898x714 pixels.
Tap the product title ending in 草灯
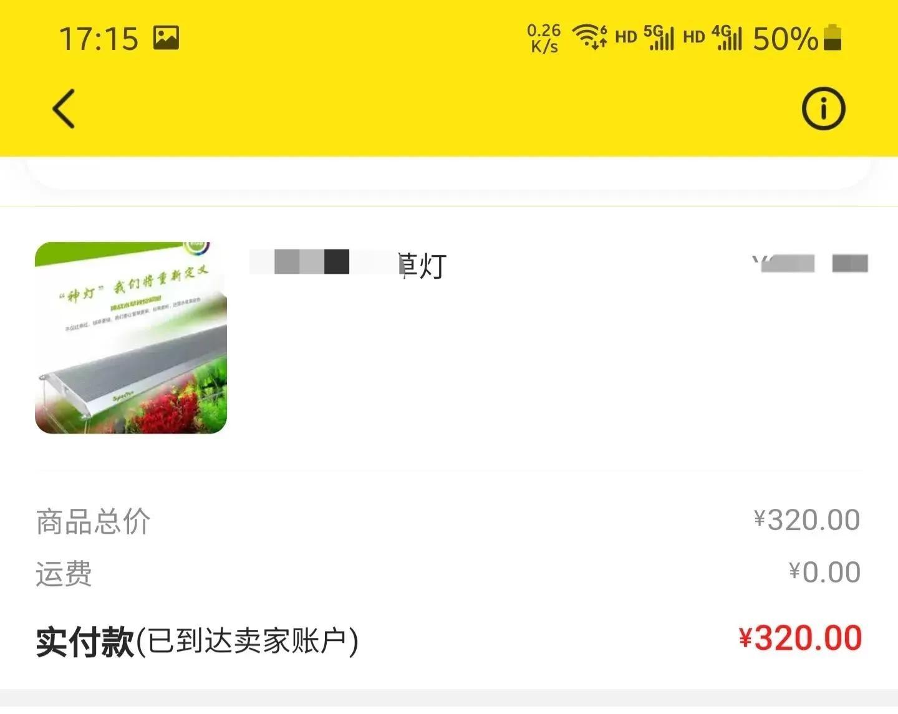click(x=348, y=264)
